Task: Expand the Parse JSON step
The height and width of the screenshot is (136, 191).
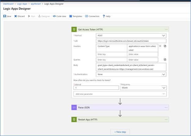Action: tap(120, 108)
